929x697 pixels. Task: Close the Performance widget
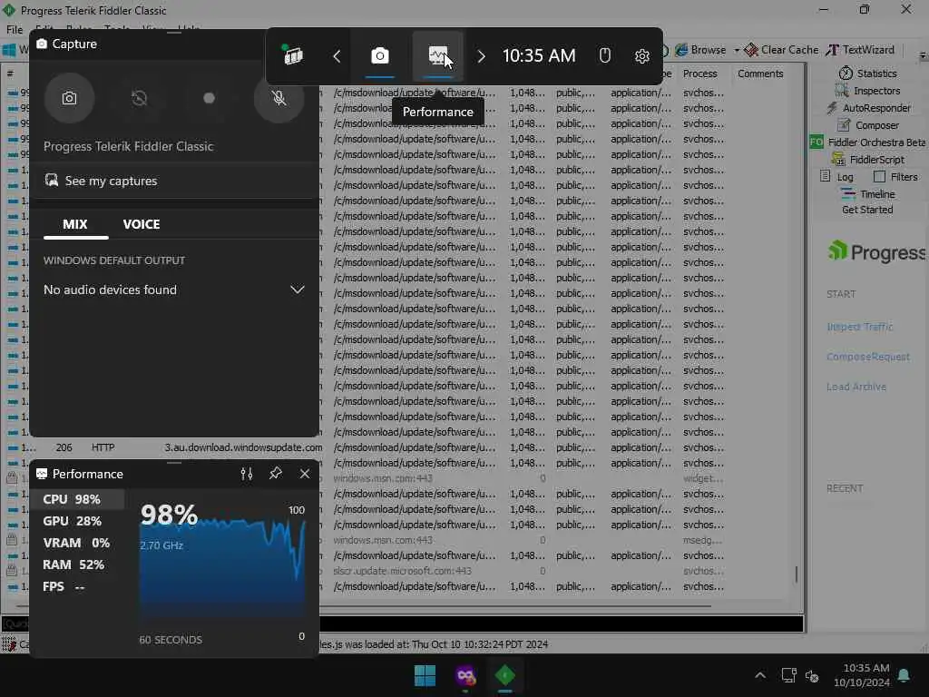(x=305, y=474)
